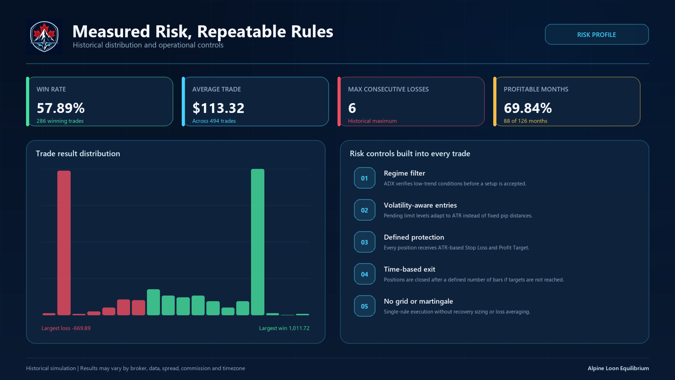675x380 pixels.
Task: Open the WIN RATE card
Action: [99, 101]
